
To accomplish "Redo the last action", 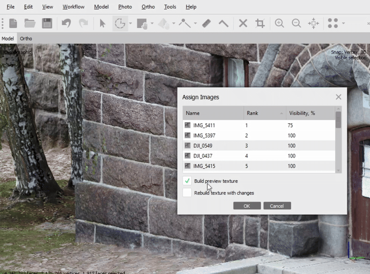I will (83, 24).
